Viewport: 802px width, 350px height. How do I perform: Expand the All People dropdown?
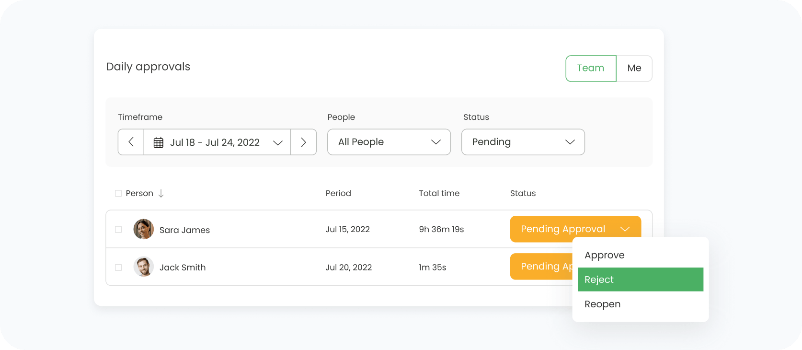(x=389, y=142)
